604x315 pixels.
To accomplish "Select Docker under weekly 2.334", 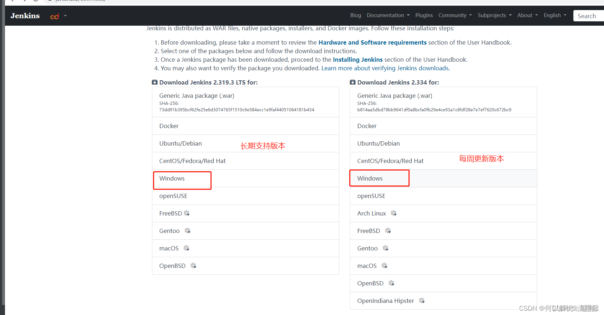I will point(443,126).
